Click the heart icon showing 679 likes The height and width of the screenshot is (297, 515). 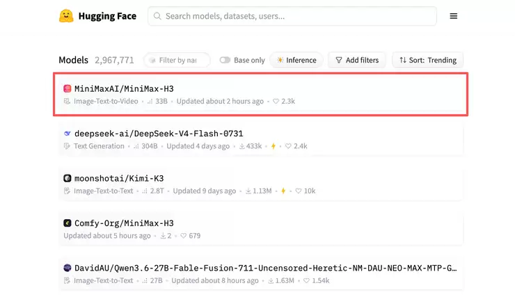(184, 236)
